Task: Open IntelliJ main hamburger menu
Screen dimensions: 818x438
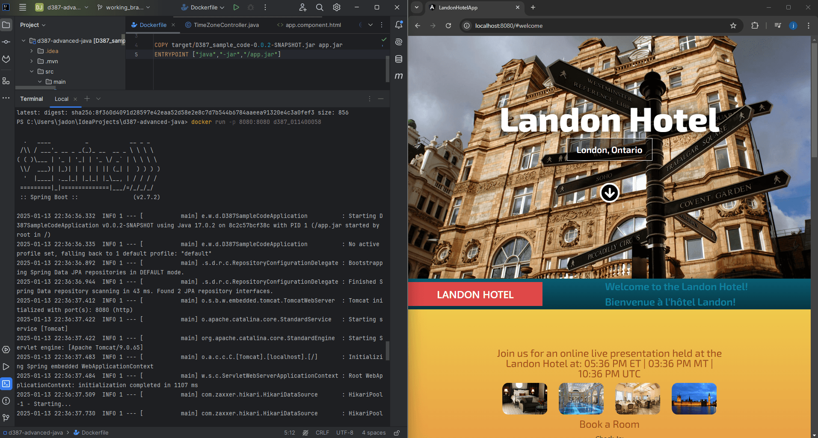Action: click(x=23, y=7)
